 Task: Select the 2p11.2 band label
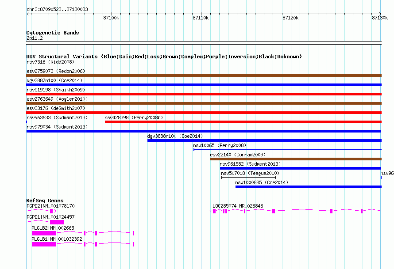pos(35,38)
